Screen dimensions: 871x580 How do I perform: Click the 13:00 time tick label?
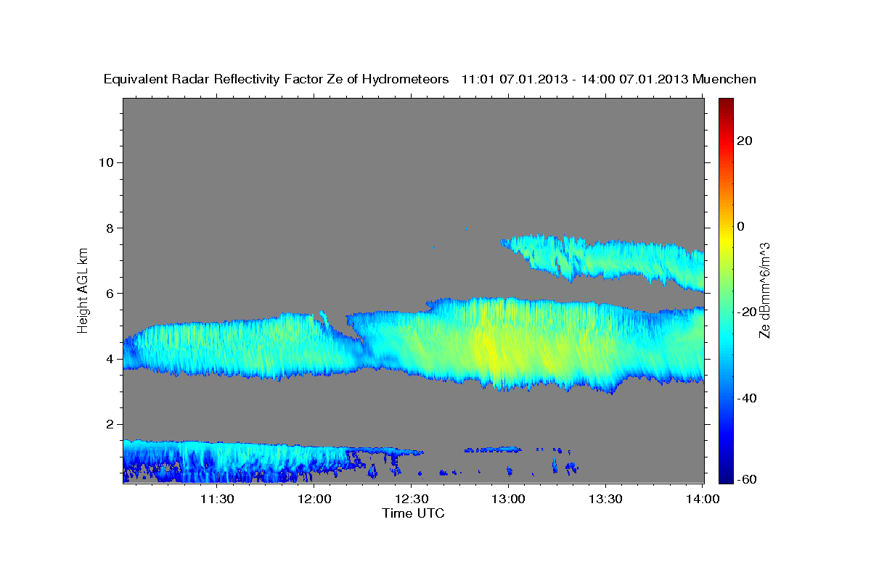tap(508, 499)
